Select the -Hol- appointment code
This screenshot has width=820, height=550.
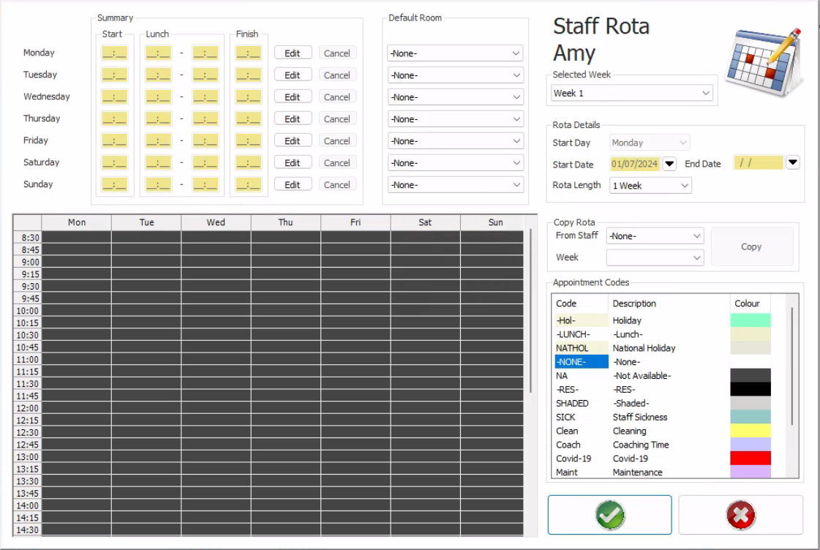click(581, 320)
